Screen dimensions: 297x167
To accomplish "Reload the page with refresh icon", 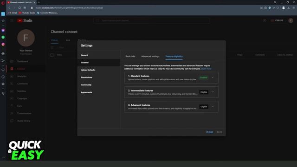I will click(x=19, y=8).
